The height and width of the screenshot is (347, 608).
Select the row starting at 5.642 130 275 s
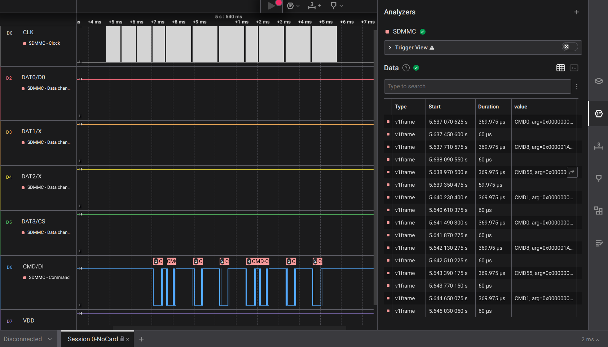click(483, 248)
